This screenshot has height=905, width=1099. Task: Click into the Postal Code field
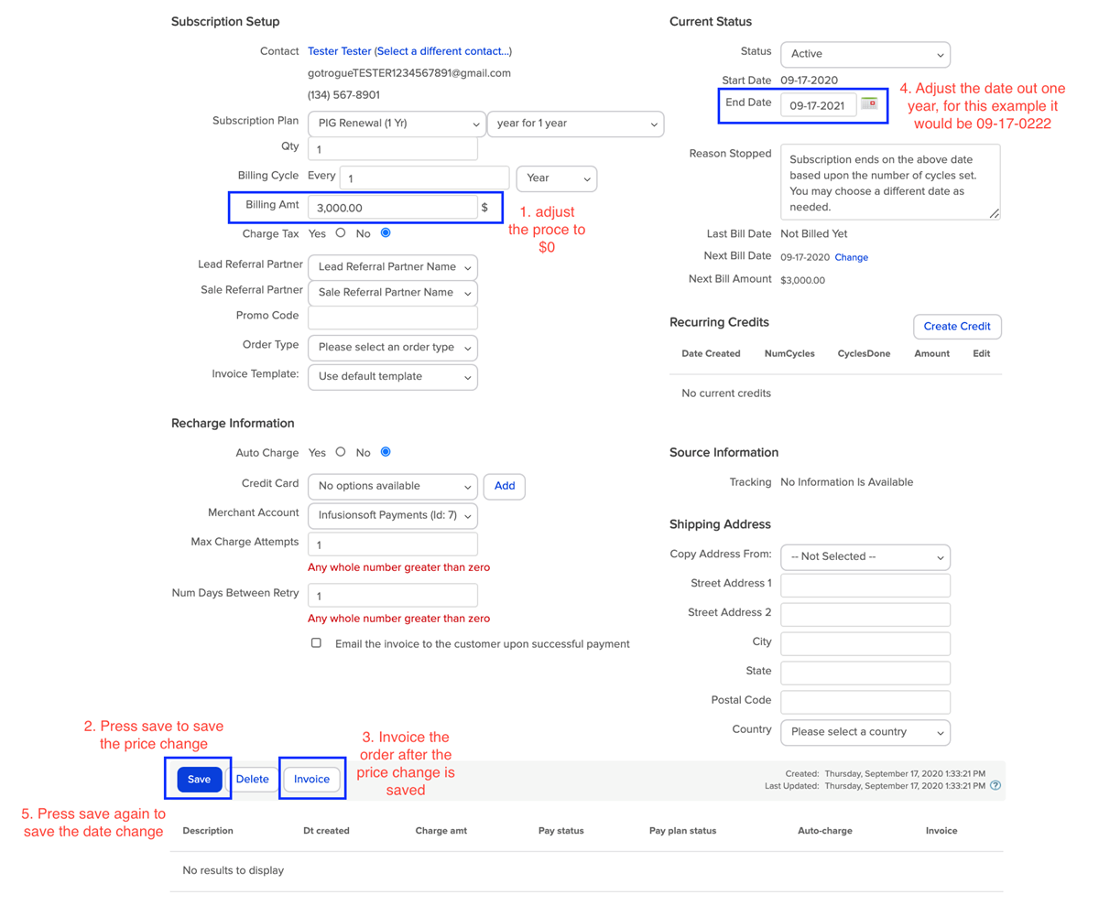click(865, 703)
